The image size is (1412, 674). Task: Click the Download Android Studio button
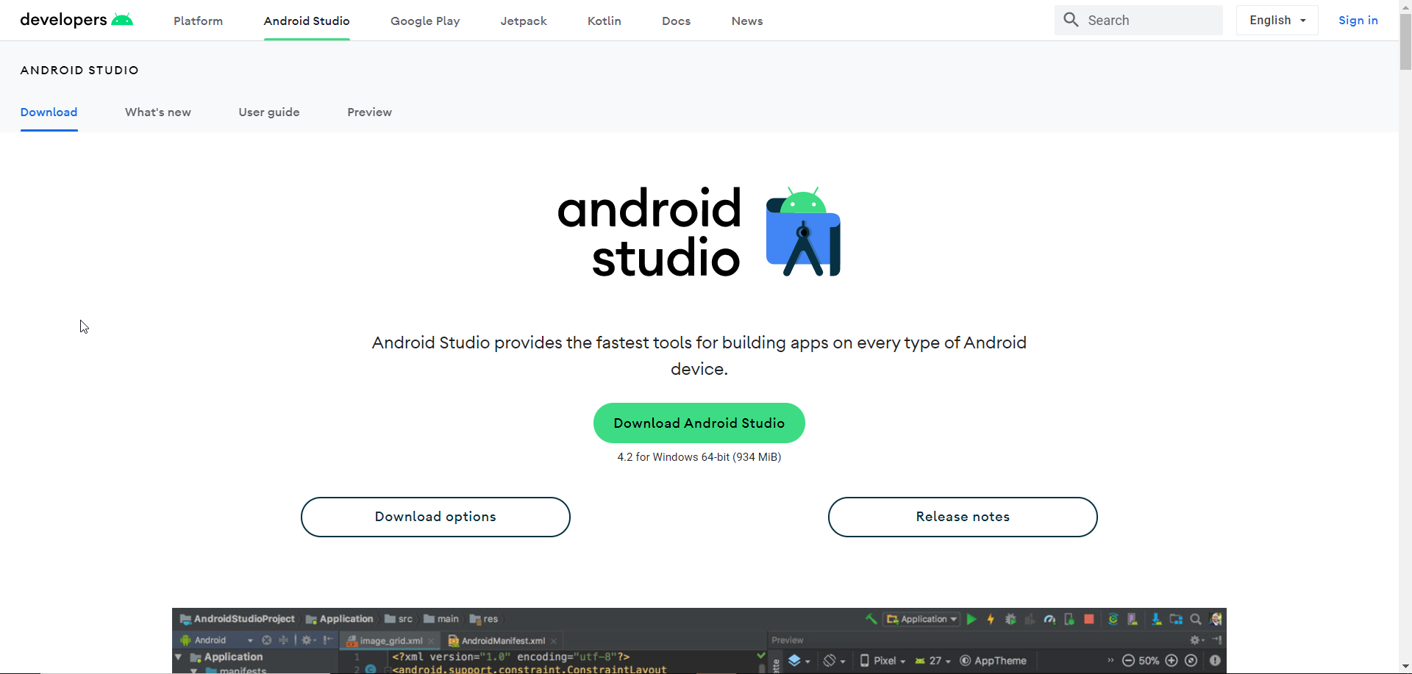pyautogui.click(x=699, y=423)
